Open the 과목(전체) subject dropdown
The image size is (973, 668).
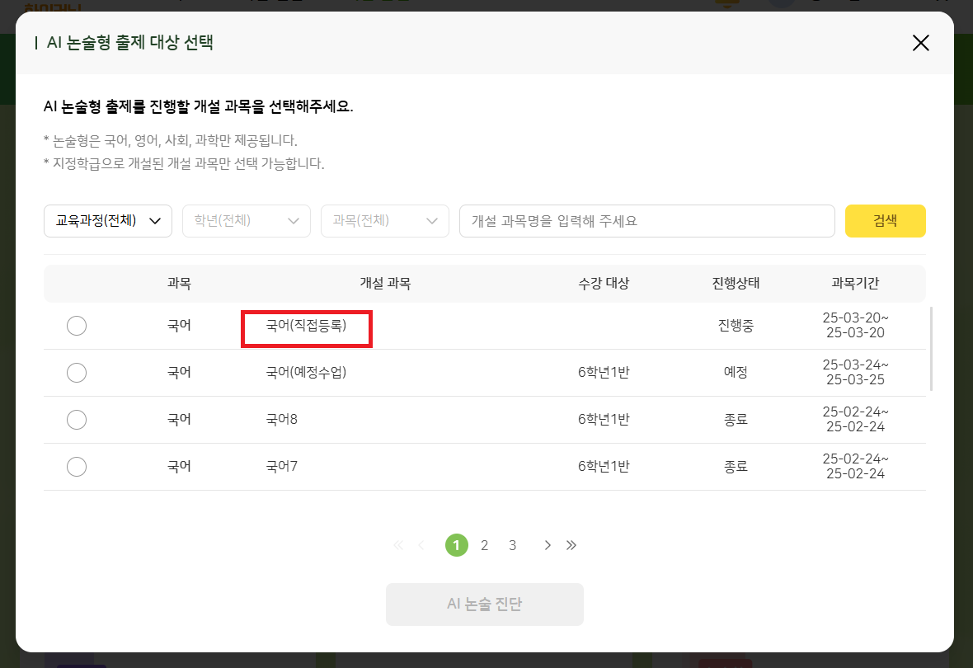tap(385, 221)
